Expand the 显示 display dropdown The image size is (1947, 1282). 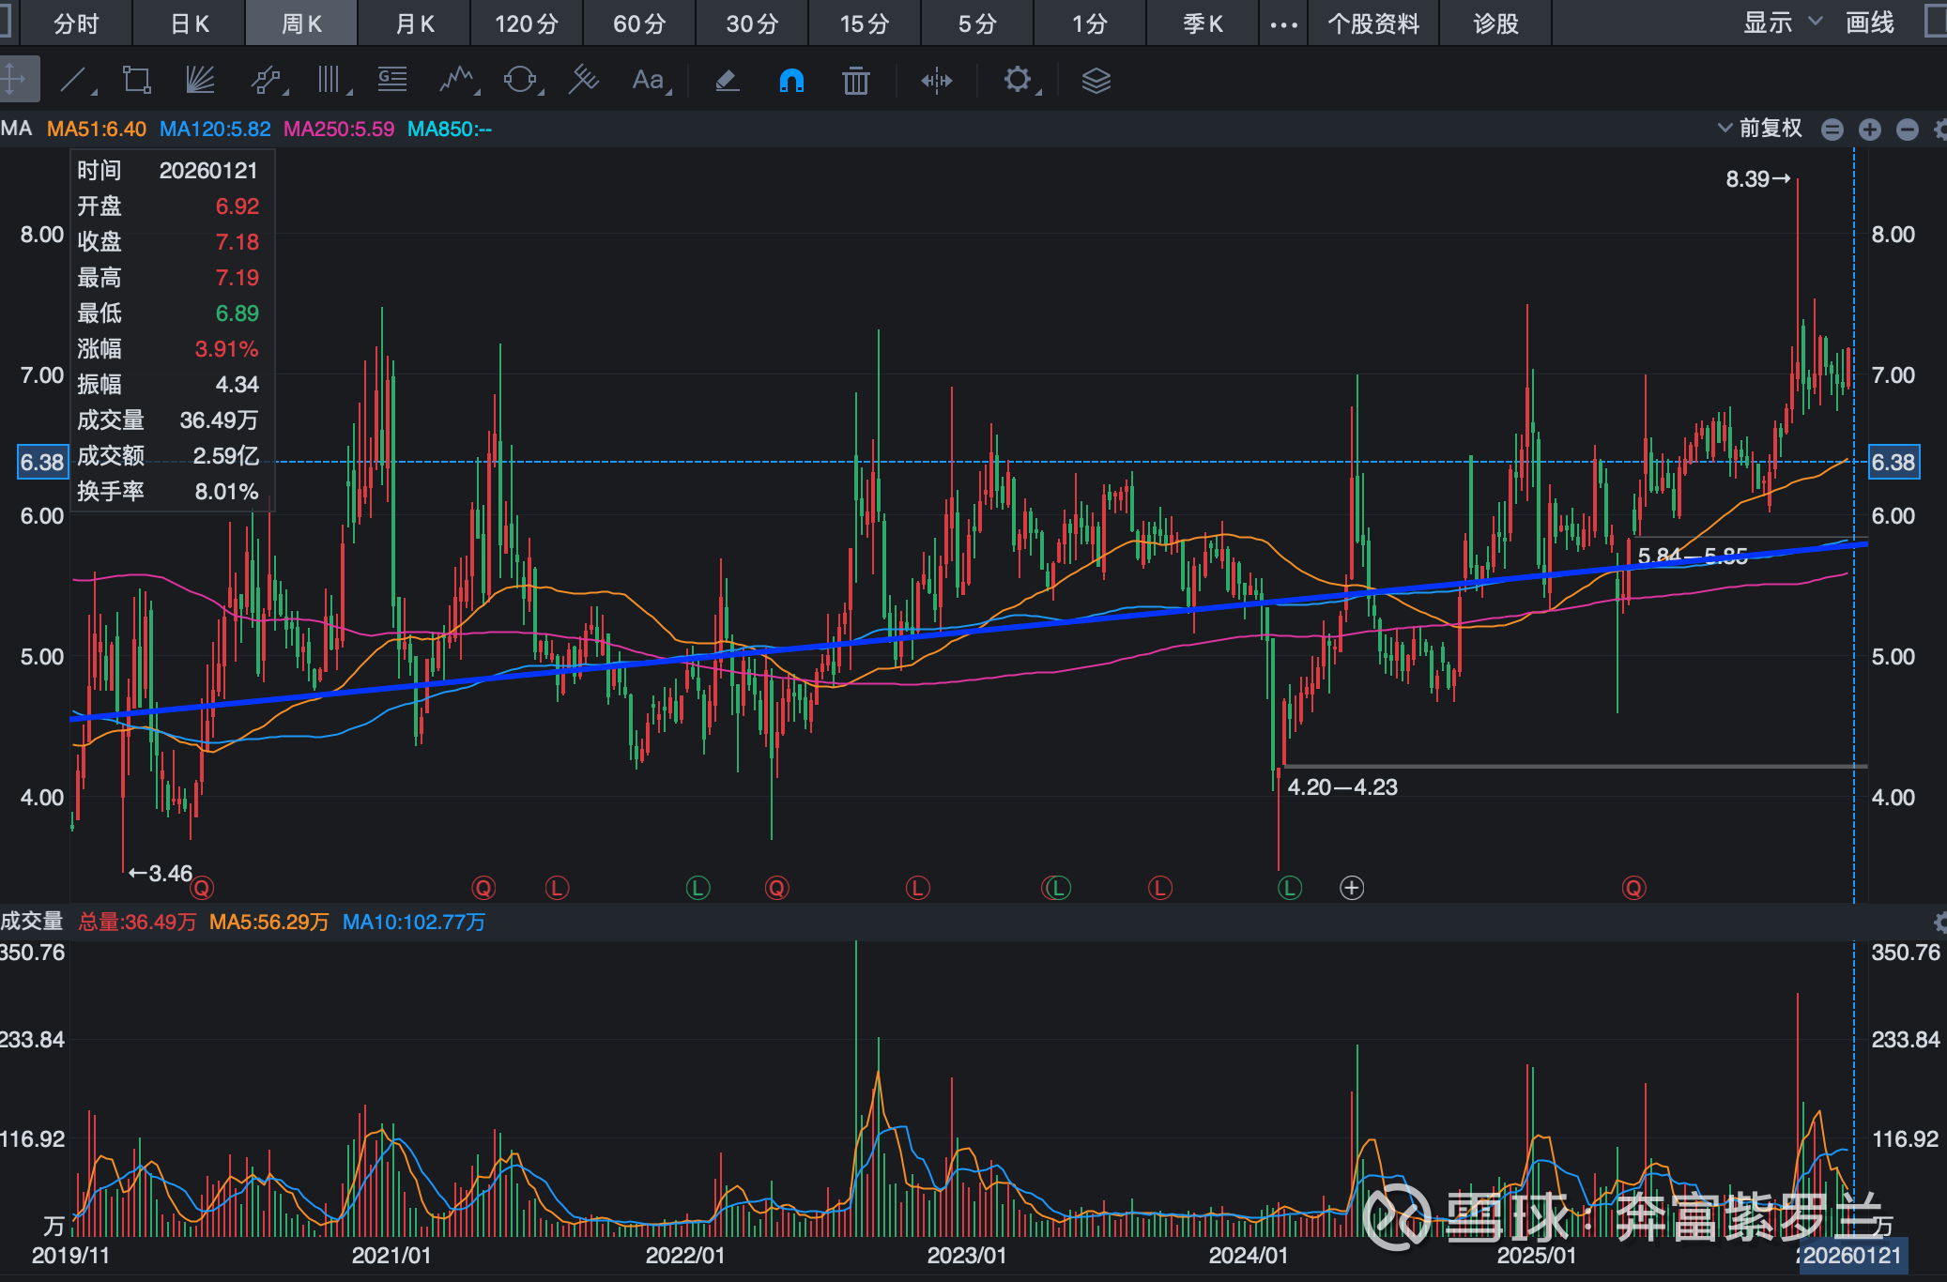point(1781,23)
